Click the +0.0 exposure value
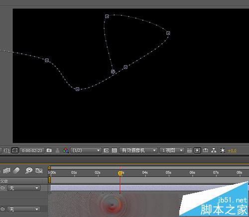The height and width of the screenshot is (217, 249). [232, 151]
